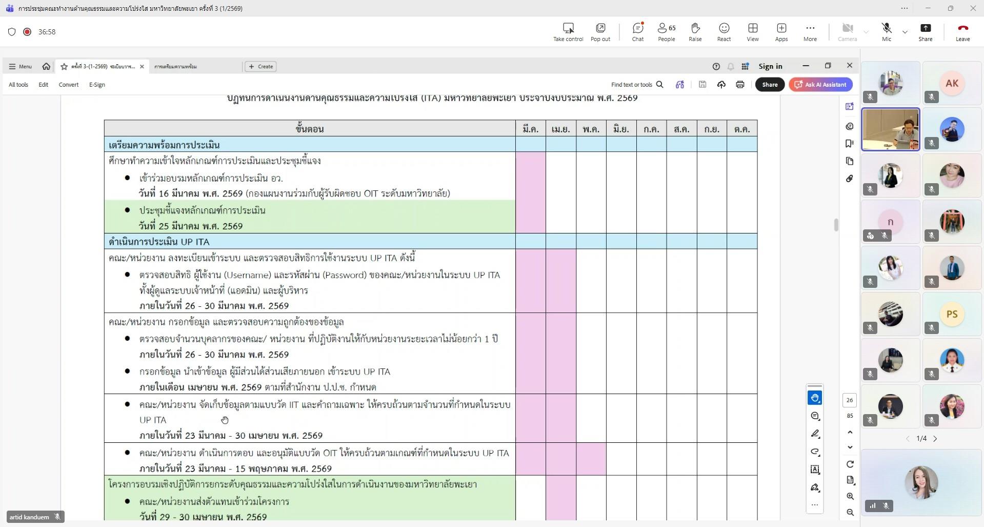984x527 pixels.
Task: Click the Pop out shared content icon
Action: [600, 32]
